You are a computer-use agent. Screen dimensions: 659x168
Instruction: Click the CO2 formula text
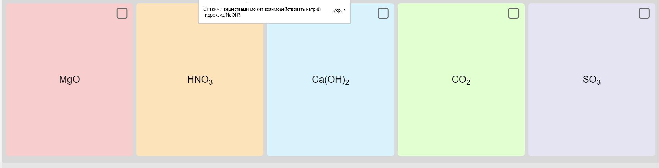[461, 80]
